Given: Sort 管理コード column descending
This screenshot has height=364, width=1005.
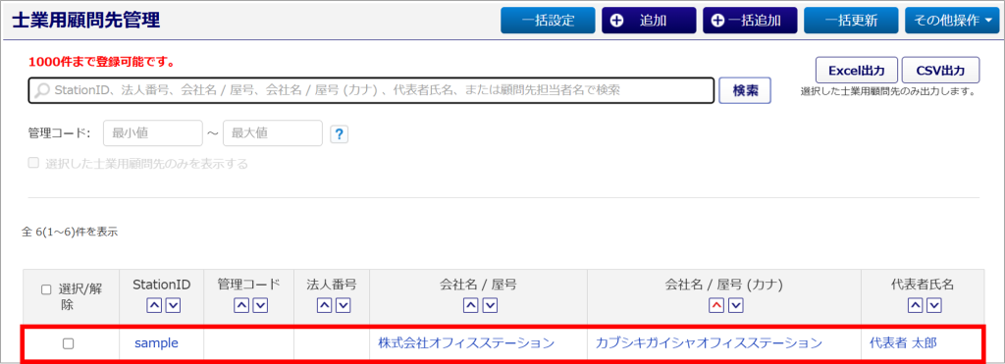Looking at the screenshot, I should point(259,306).
